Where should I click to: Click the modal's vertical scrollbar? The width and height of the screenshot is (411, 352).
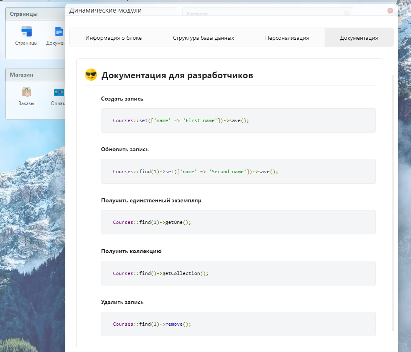click(392, 203)
